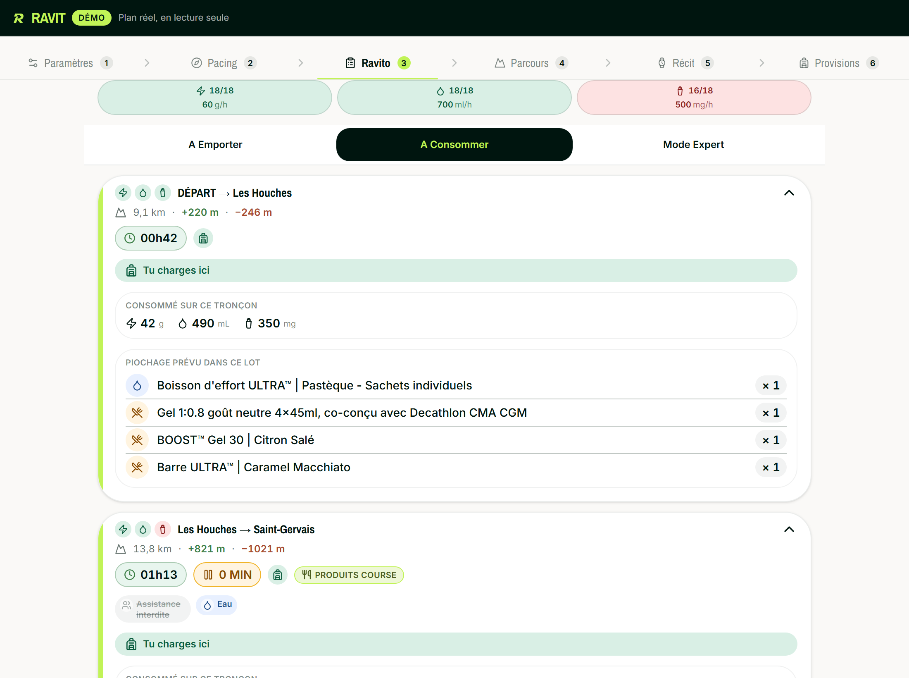
Task: Click the 01h13 time badge
Action: 151,575
